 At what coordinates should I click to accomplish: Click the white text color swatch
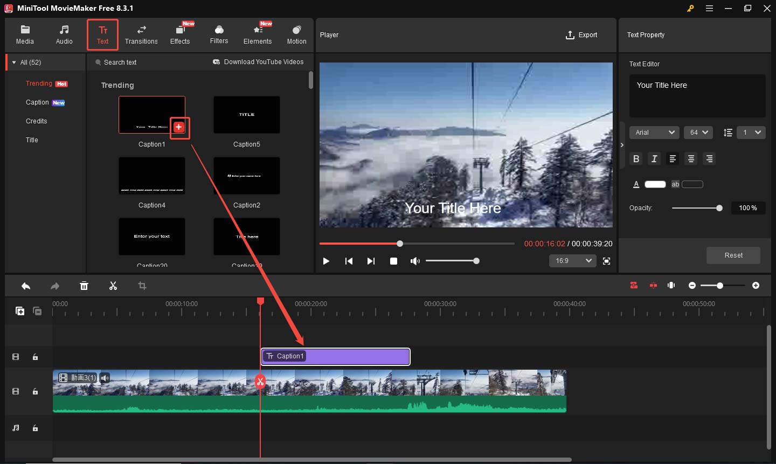[655, 184]
